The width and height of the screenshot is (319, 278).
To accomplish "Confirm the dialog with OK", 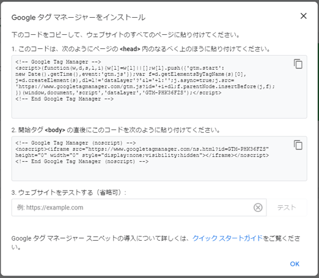I will point(295,264).
